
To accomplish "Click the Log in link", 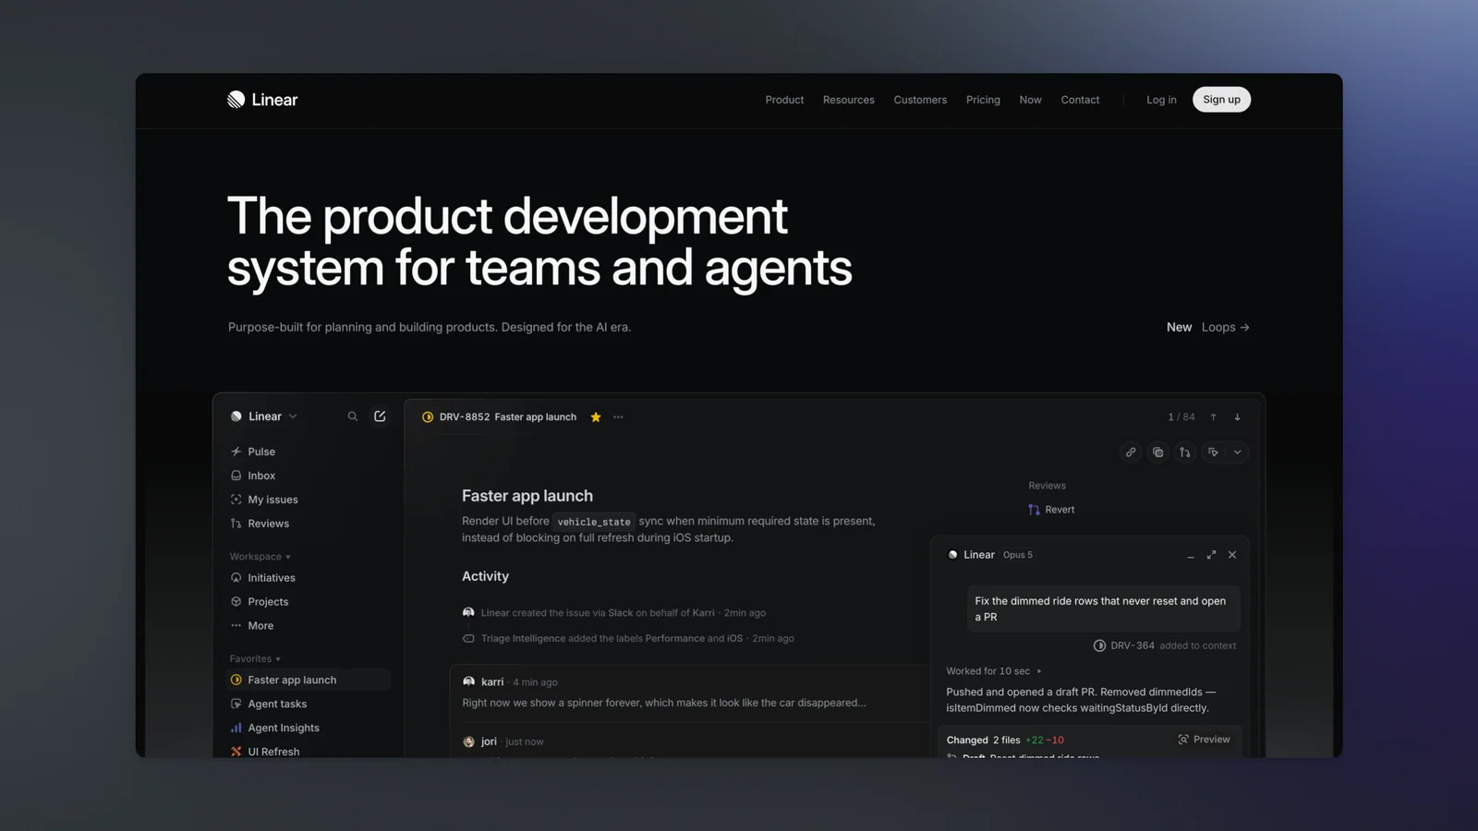I will [1161, 100].
